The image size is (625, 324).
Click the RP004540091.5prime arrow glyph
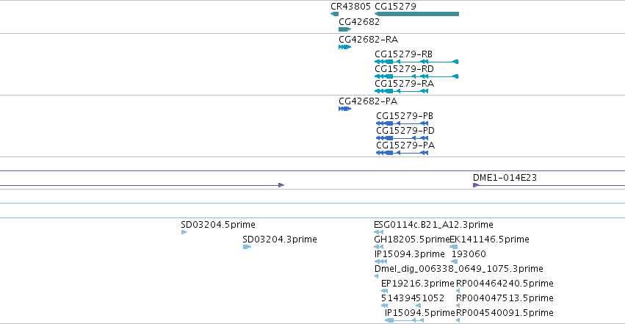tap(458, 320)
